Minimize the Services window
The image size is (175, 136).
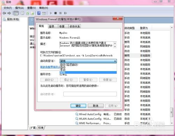coord(155,1)
